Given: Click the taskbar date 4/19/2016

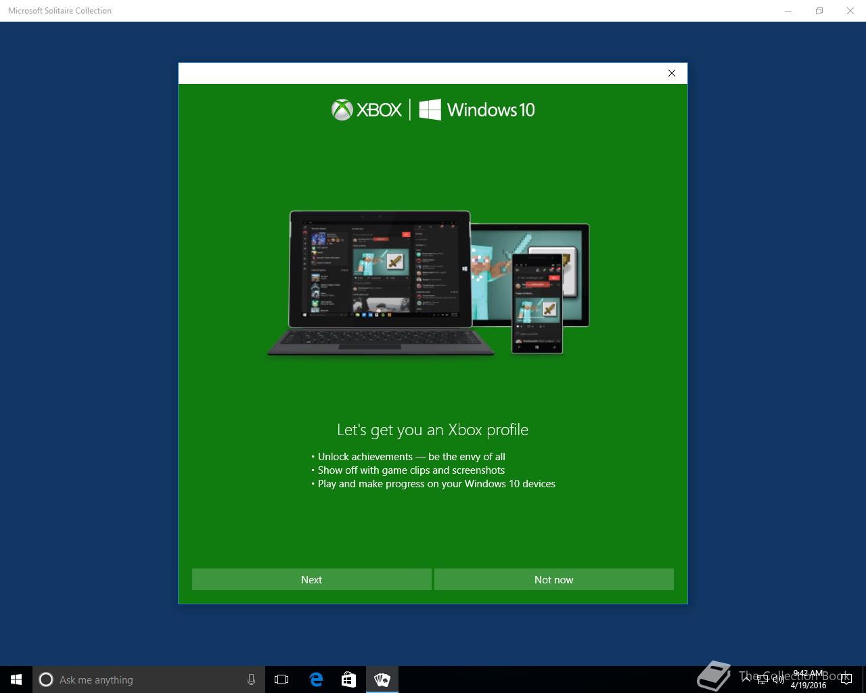Looking at the screenshot, I should tap(808, 686).
